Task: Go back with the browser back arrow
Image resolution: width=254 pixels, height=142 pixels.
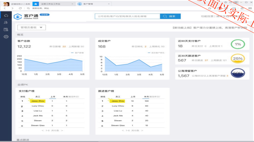Action: (x=5, y=8)
